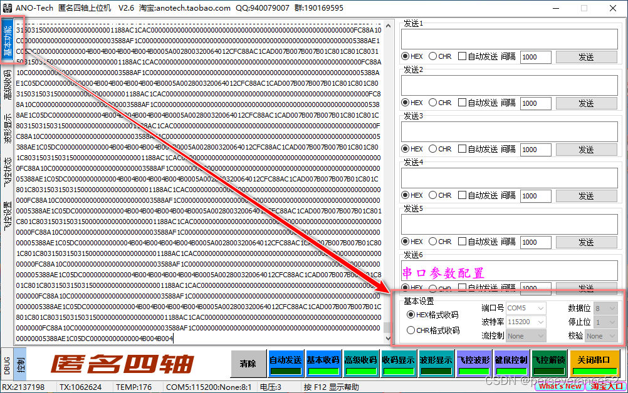Click the receive log scrollbar up arrow
The width and height of the screenshot is (628, 393).
click(388, 26)
